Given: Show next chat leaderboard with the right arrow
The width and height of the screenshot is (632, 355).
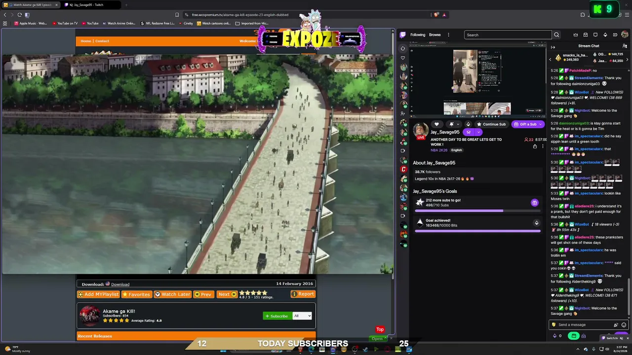Looking at the screenshot, I should [626, 59].
